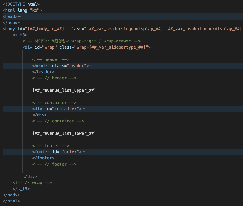Click [##_var_headerbannerdisplay_##] class value

[204, 29]
